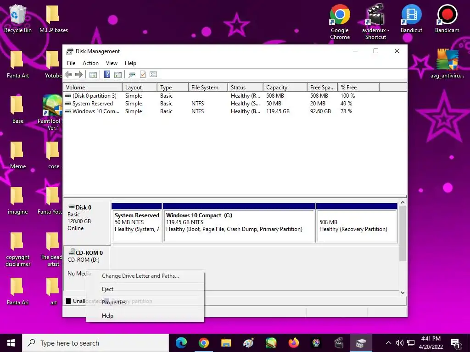Screen dimensions: 470x352
Task: Click the Connect/Refresh disk toolbar icon
Action: pyautogui.click(x=132, y=75)
